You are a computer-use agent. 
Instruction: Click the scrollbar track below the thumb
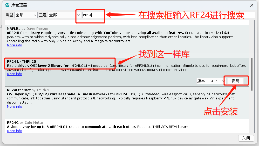tap(252, 112)
